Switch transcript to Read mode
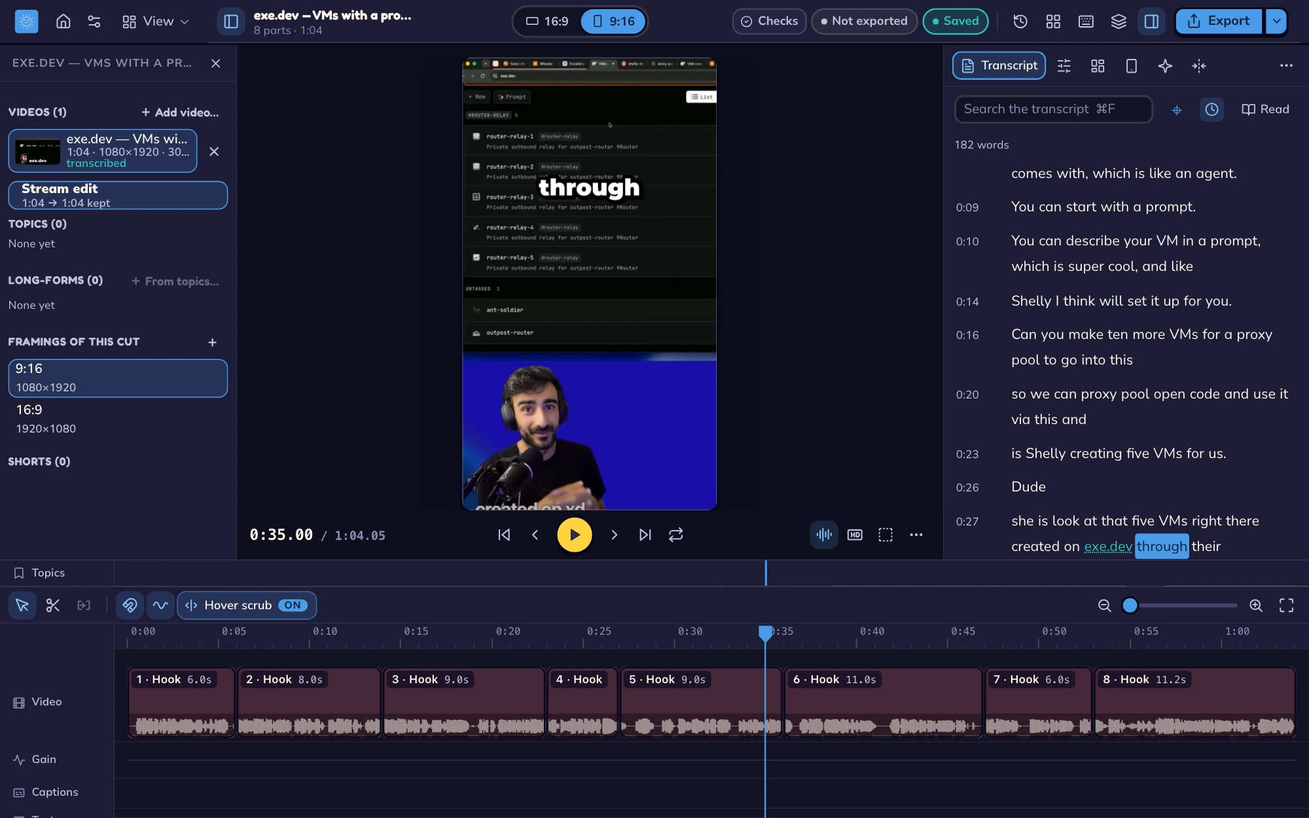The height and width of the screenshot is (818, 1309). pyautogui.click(x=1265, y=109)
